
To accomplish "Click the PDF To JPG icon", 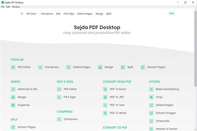I will [105, 97].
